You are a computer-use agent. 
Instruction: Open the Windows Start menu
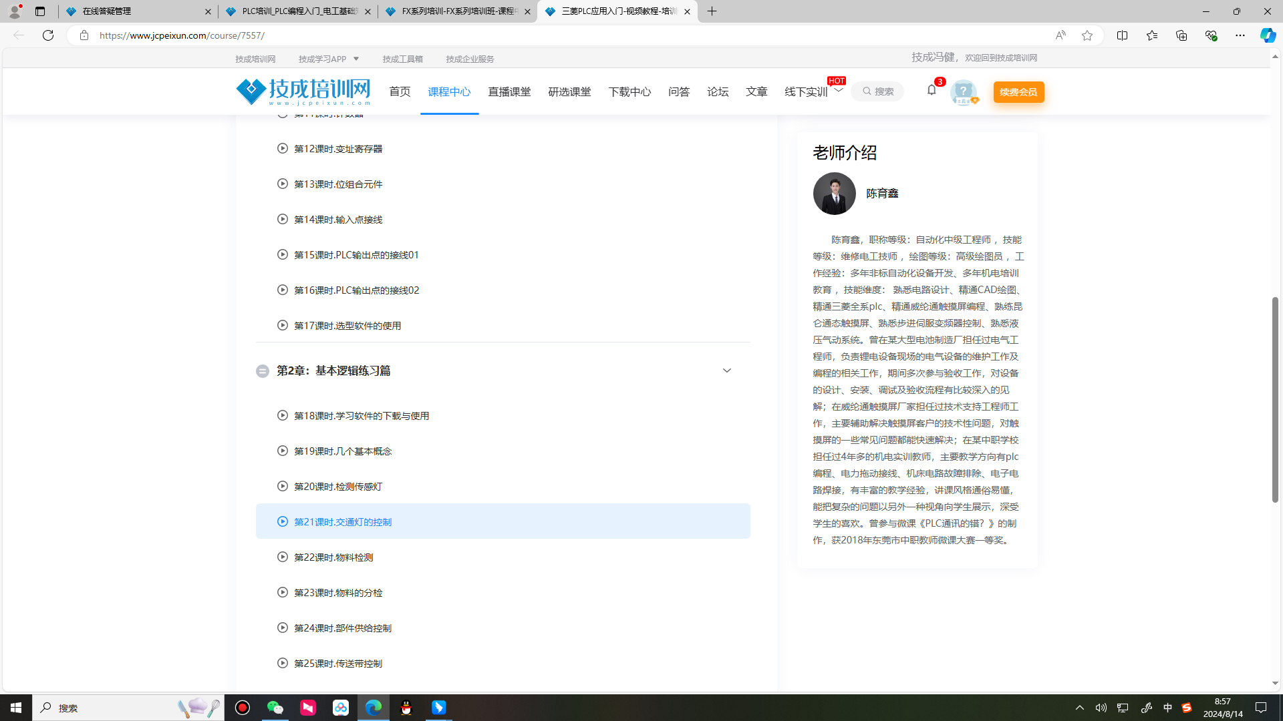(x=16, y=708)
